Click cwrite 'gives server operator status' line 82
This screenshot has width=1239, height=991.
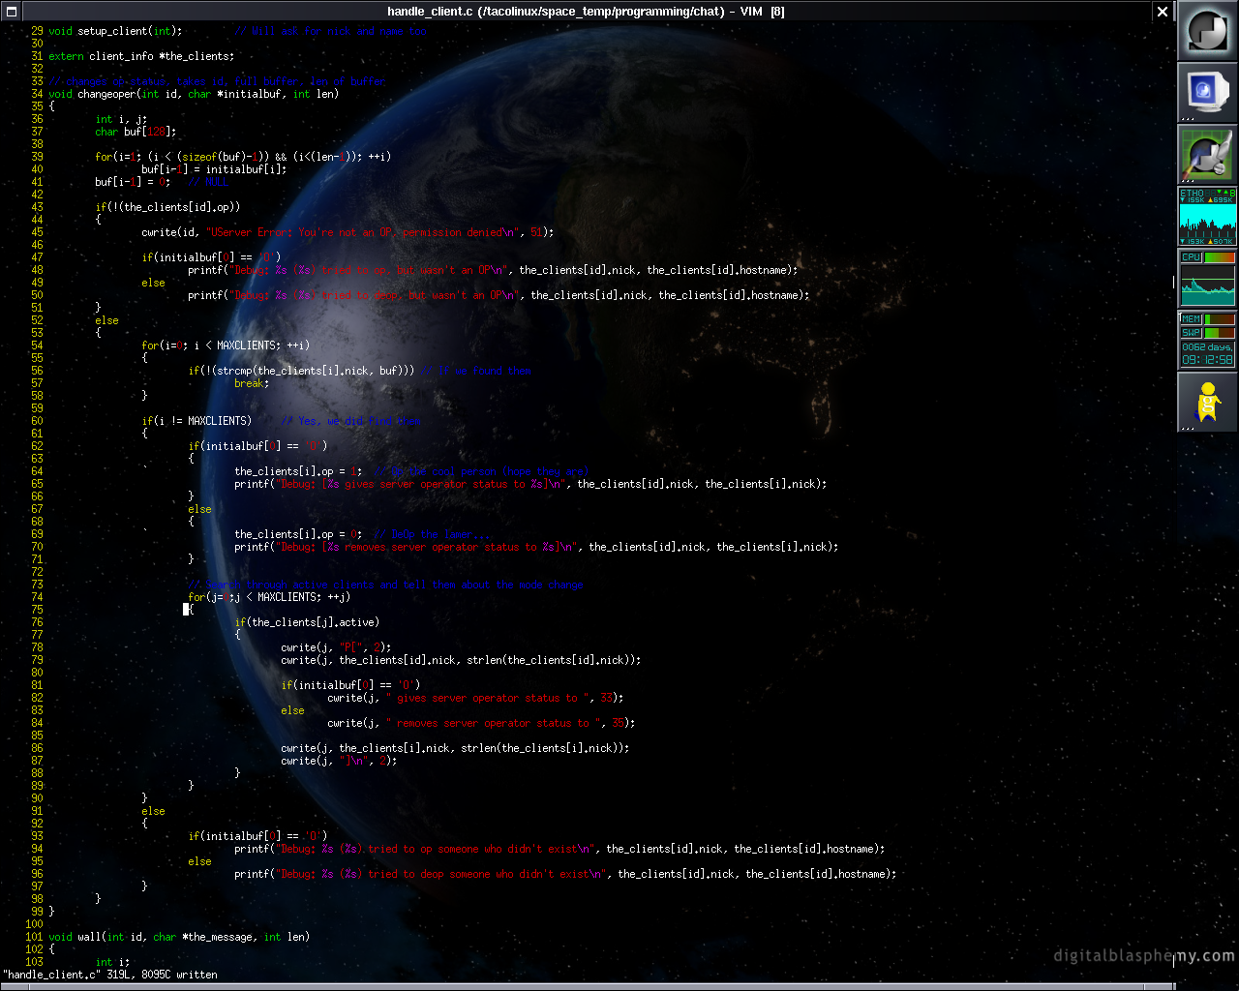click(475, 698)
